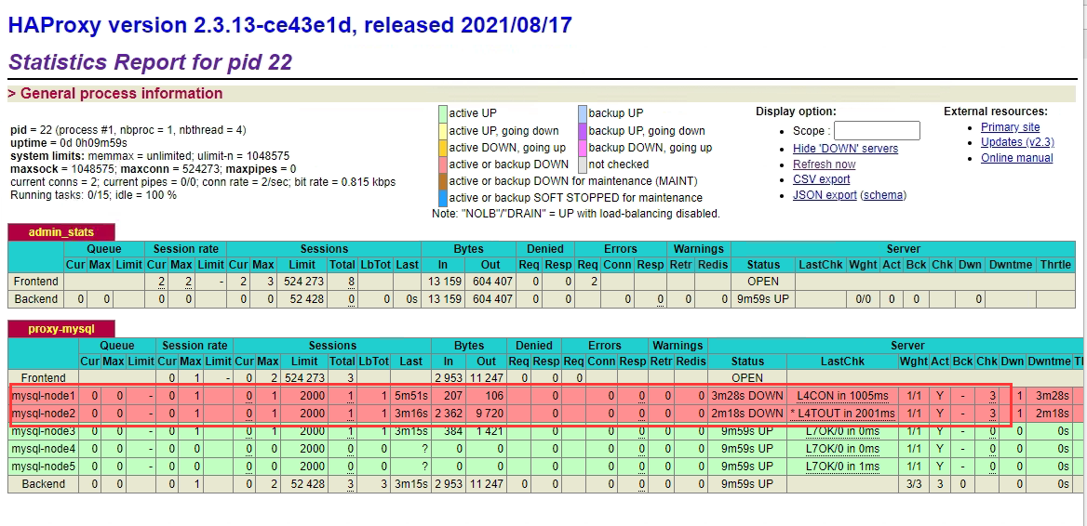Viewport: 1087px width, 526px height.
Task: Click the 2m18s DOWN status cell
Action: click(x=747, y=414)
